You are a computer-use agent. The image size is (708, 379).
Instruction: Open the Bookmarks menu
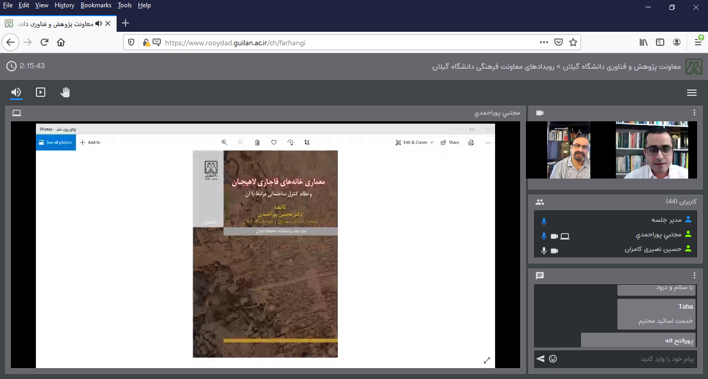[96, 5]
